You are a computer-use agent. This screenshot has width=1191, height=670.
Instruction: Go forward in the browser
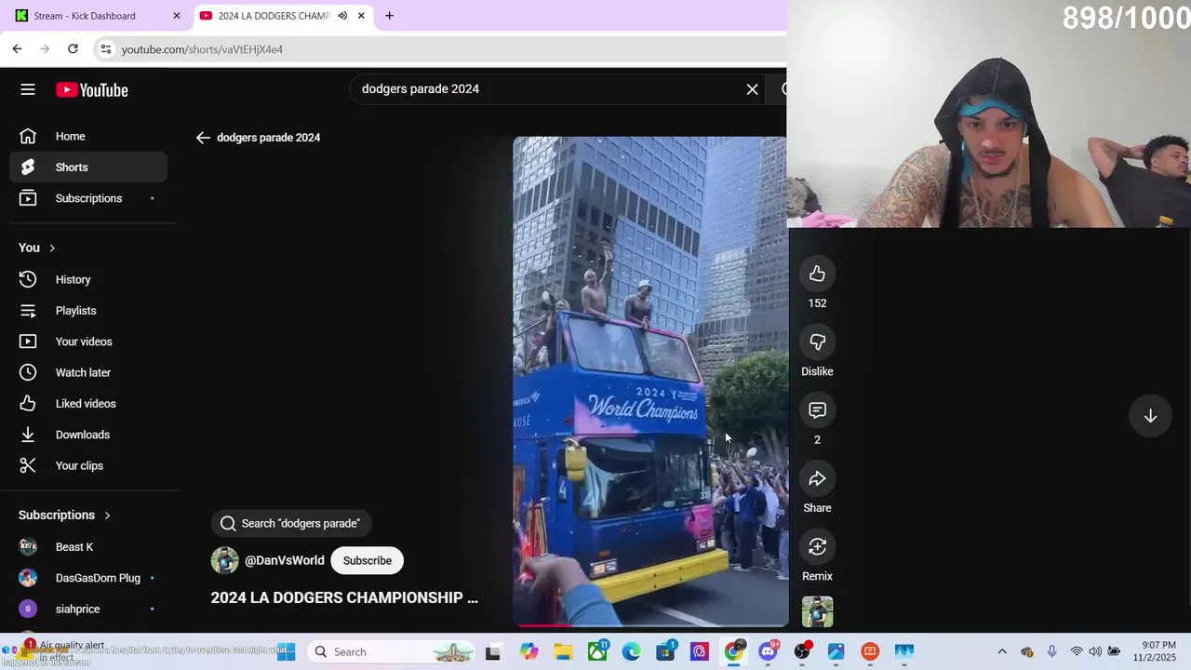[45, 48]
